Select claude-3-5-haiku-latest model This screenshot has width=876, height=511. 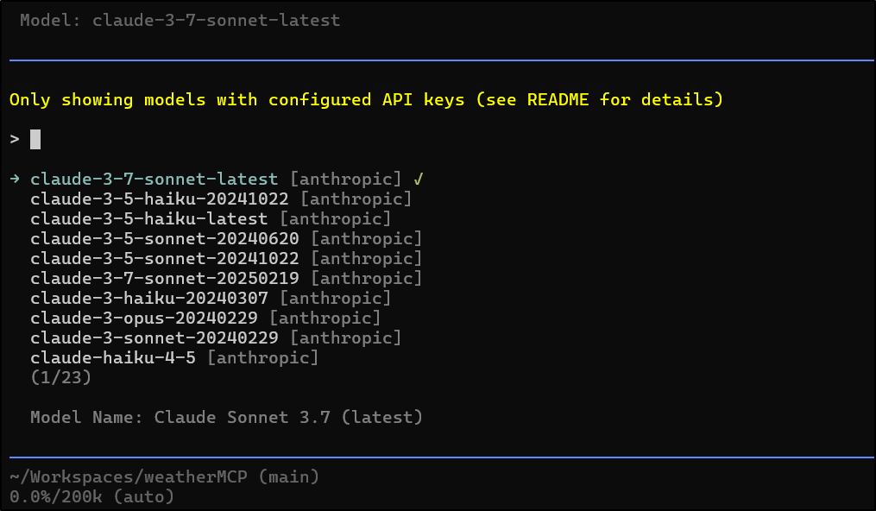[x=148, y=218]
